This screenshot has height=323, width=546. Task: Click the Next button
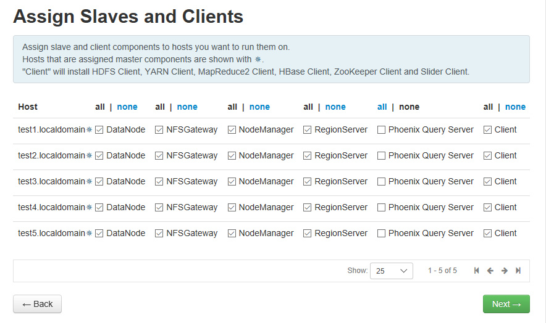click(x=506, y=304)
